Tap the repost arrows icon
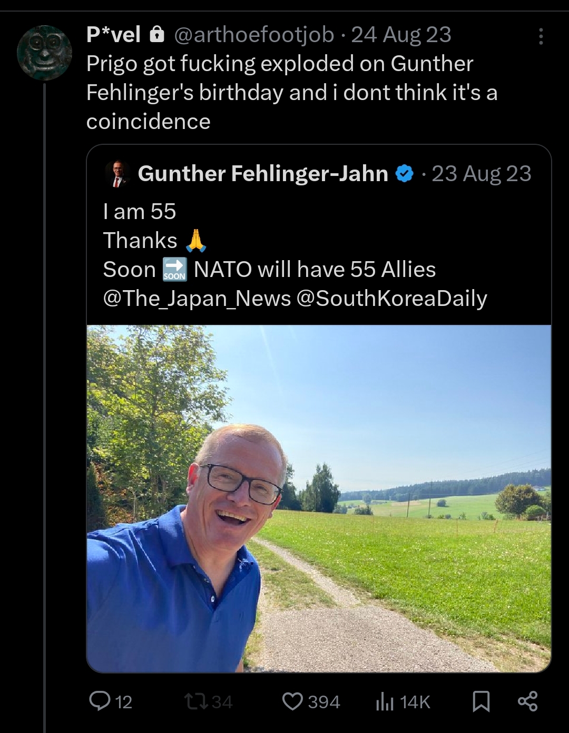Screen dimensions: 569x733 click(x=195, y=701)
